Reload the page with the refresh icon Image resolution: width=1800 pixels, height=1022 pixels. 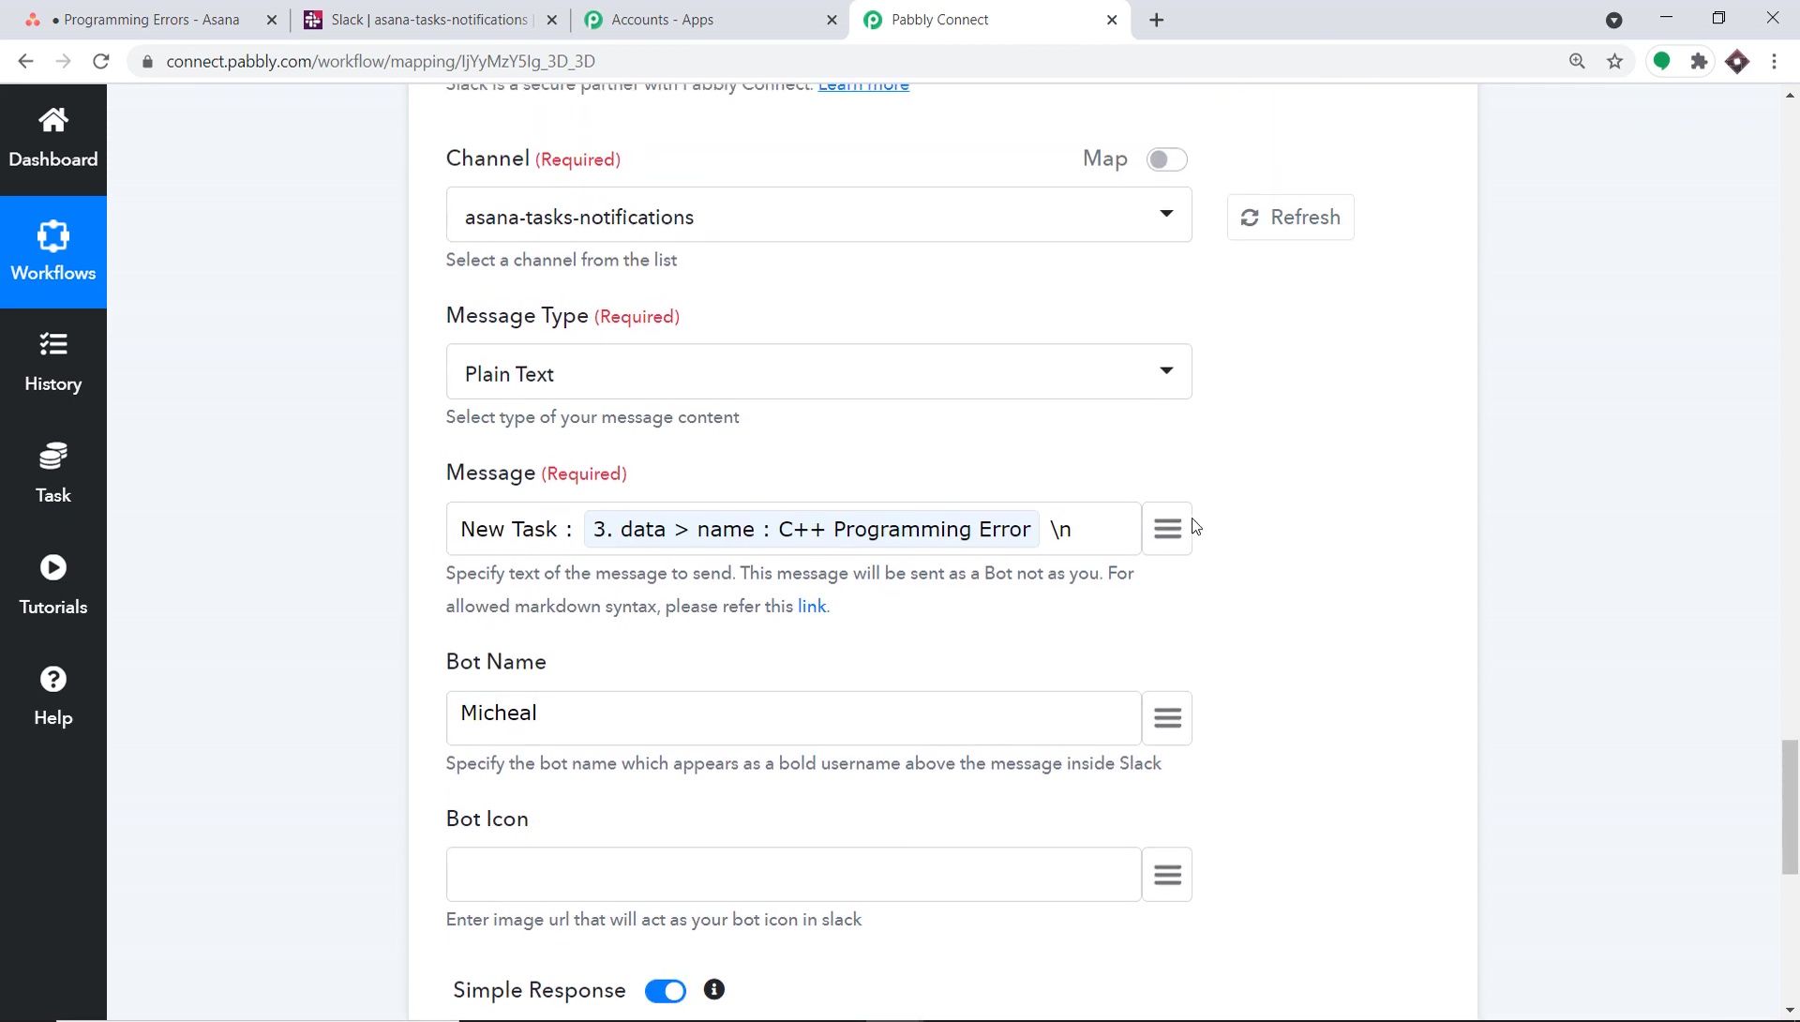pyautogui.click(x=101, y=62)
